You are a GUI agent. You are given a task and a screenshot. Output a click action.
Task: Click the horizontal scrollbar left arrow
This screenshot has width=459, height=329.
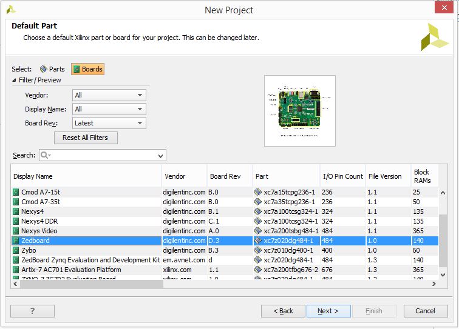[16, 284]
